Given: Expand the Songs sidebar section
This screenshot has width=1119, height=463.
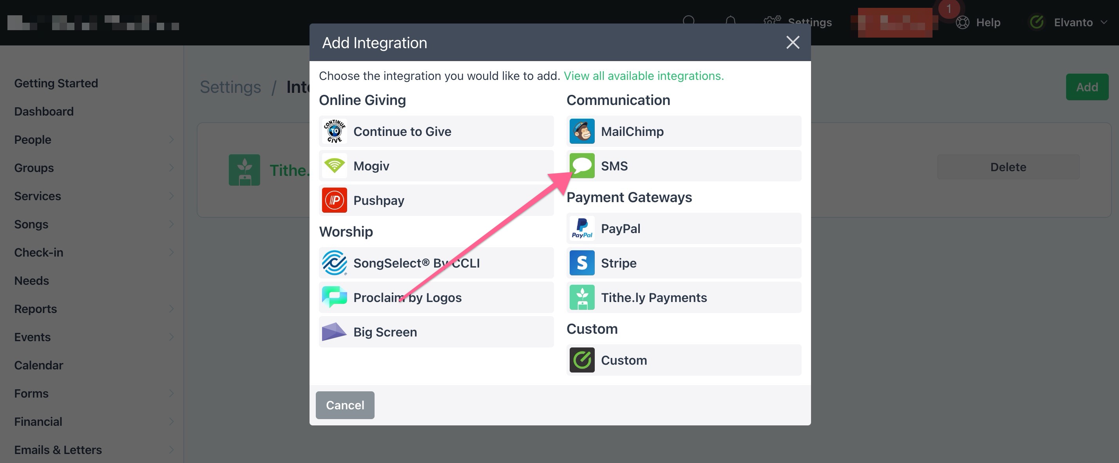Looking at the screenshot, I should pos(171,224).
